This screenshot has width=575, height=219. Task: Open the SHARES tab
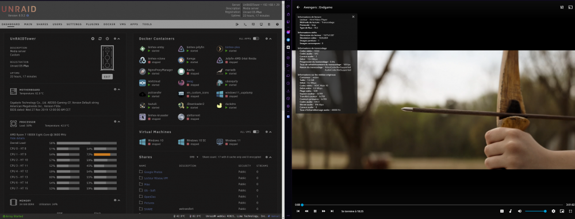tap(42, 24)
